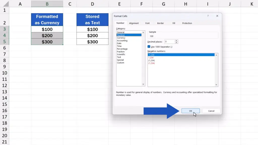The image size is (258, 145).
Task: Click the Cancel button
Action: pos(211,111)
